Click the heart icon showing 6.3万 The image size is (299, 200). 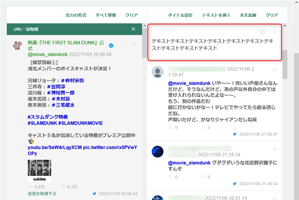pyautogui.click(x=63, y=187)
